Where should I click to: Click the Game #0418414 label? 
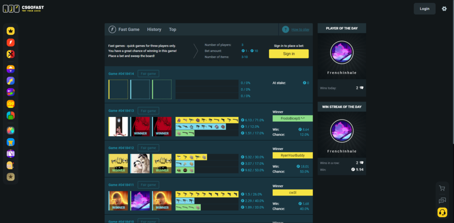[121, 73]
